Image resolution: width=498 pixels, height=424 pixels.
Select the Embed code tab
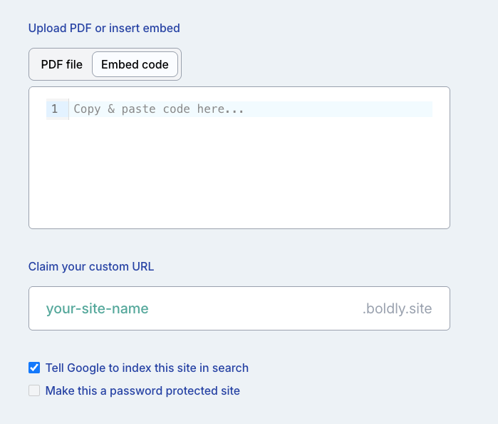[x=135, y=64]
